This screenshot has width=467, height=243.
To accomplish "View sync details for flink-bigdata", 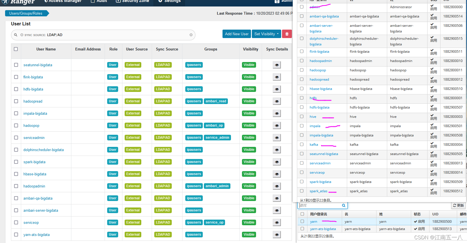I will 277,77.
